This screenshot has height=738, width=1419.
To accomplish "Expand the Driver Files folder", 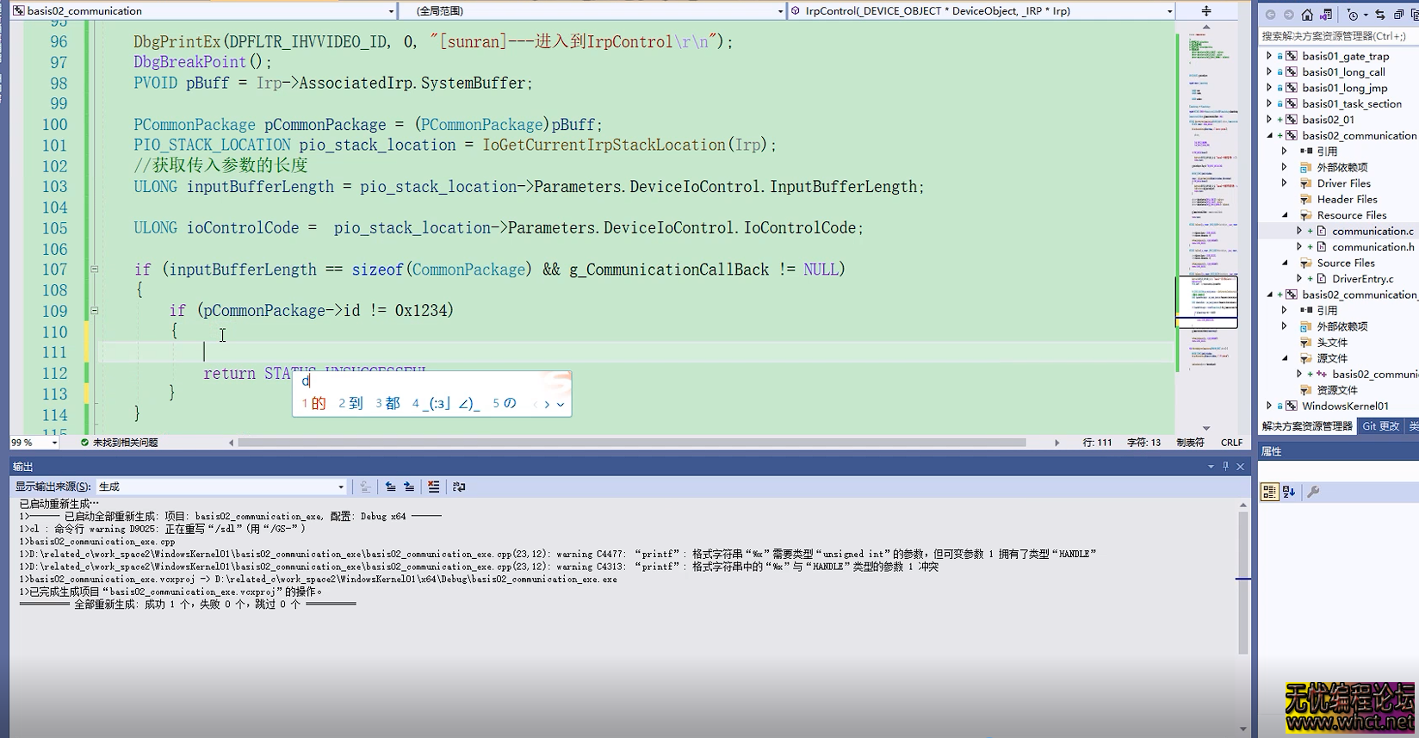I will click(x=1285, y=183).
